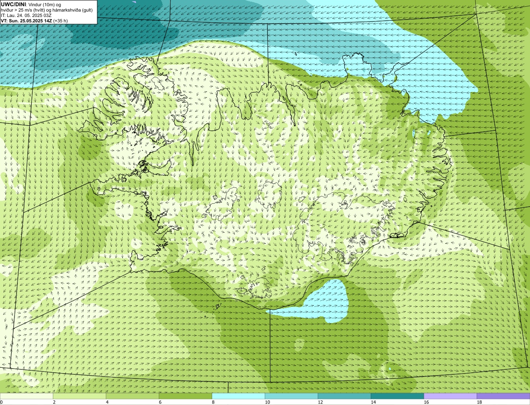Screen dimensions: 530x405
Task: Select the 10–12 turquoise legend swatch
Action: tap(291, 396)
